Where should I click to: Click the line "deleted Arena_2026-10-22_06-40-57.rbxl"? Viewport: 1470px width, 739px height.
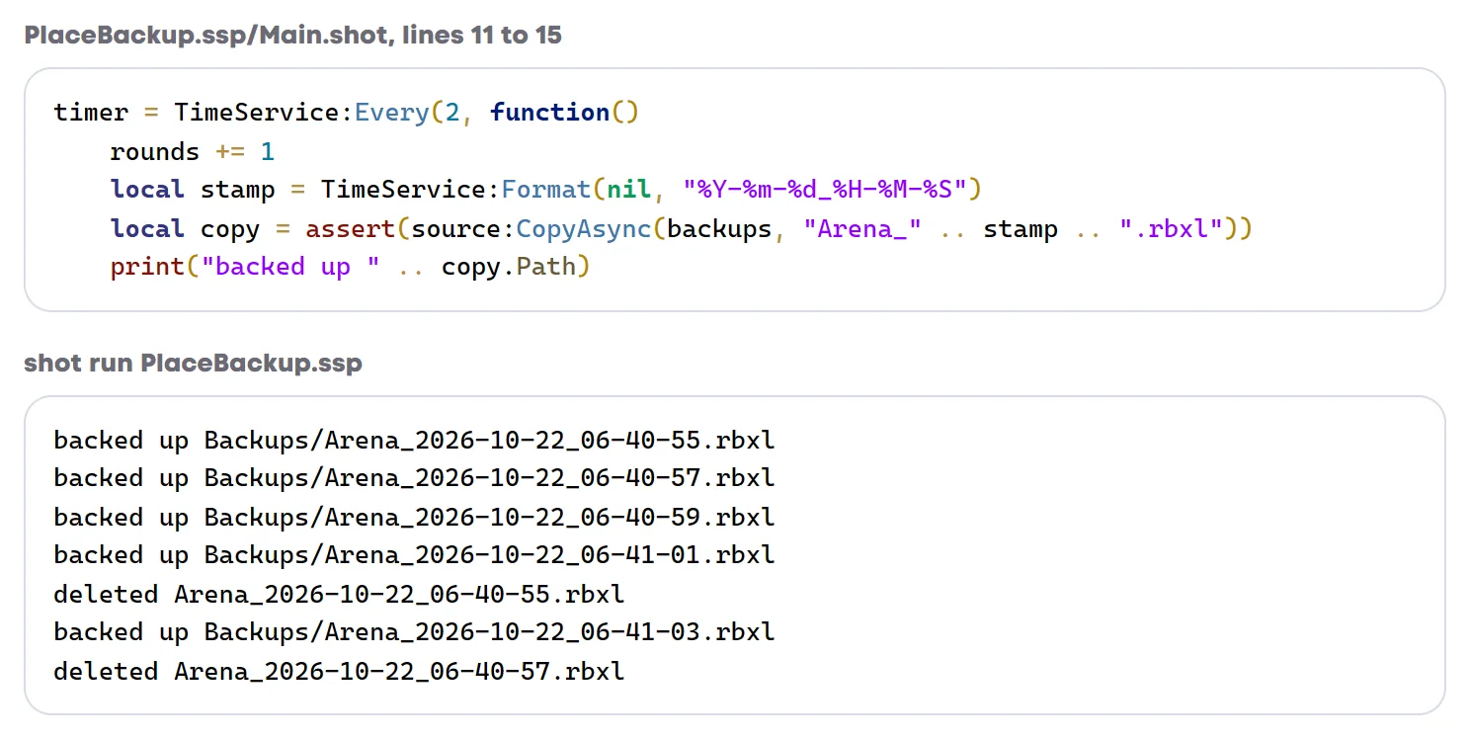click(x=339, y=672)
